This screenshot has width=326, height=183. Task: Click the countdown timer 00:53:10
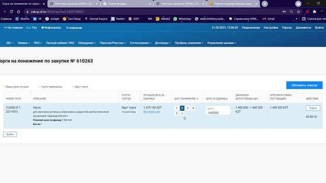pos(311,117)
